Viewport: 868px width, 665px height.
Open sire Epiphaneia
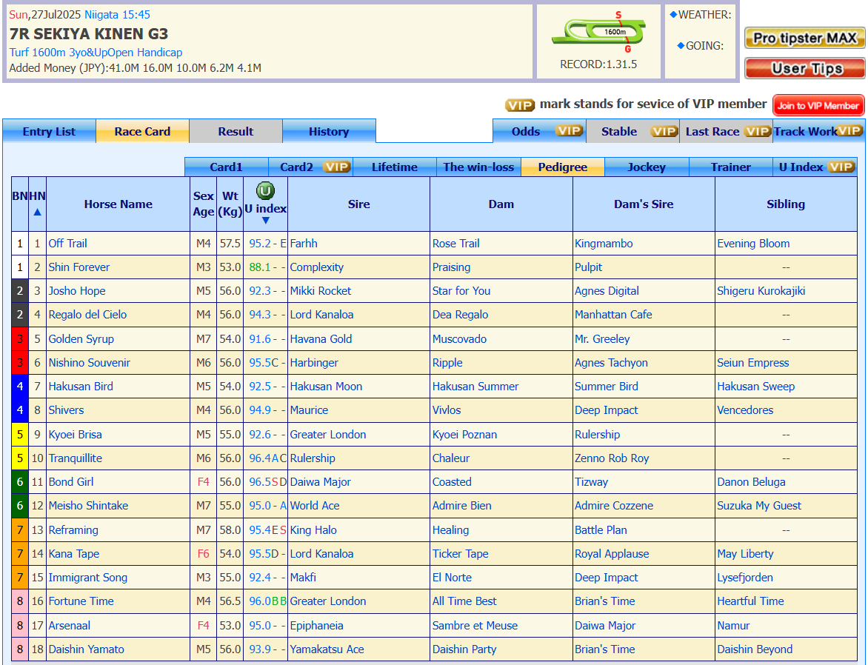(x=317, y=625)
